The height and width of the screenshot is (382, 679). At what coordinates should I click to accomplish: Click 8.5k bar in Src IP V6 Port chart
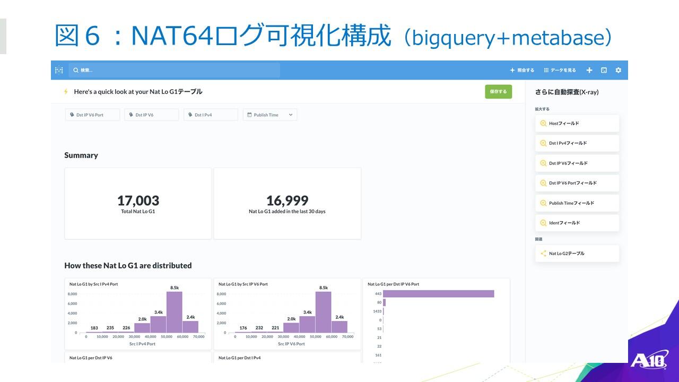(323, 312)
